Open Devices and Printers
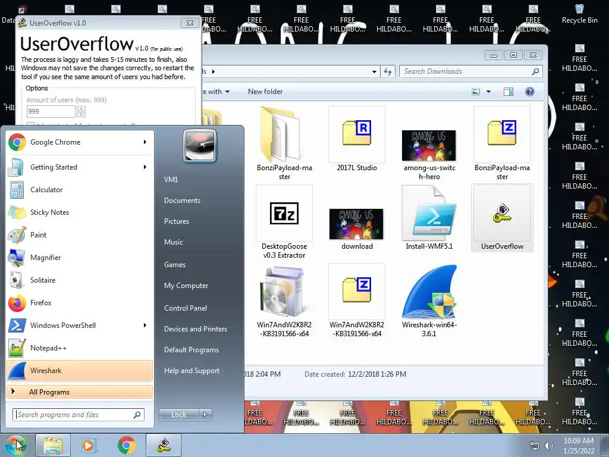 pos(195,329)
